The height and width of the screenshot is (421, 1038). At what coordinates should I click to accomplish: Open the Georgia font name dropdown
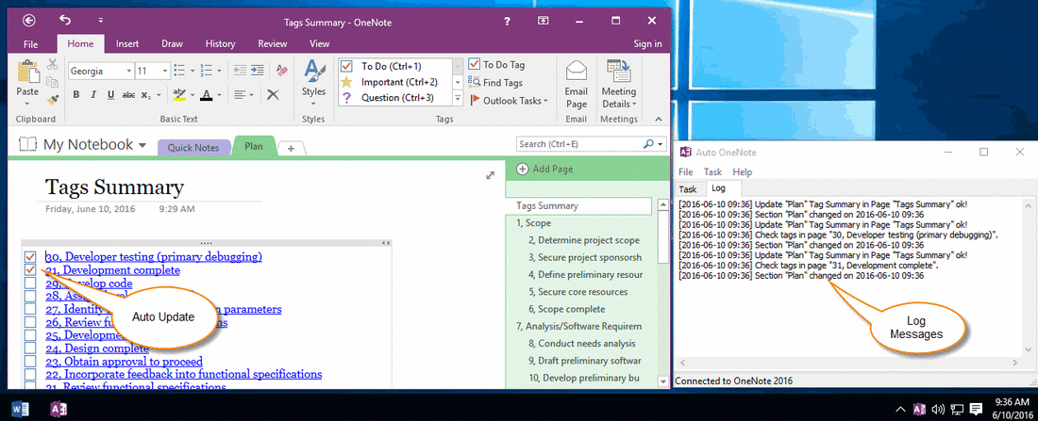pyautogui.click(x=127, y=71)
